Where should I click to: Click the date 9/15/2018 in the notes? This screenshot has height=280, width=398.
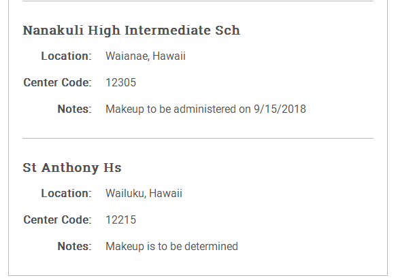point(280,109)
